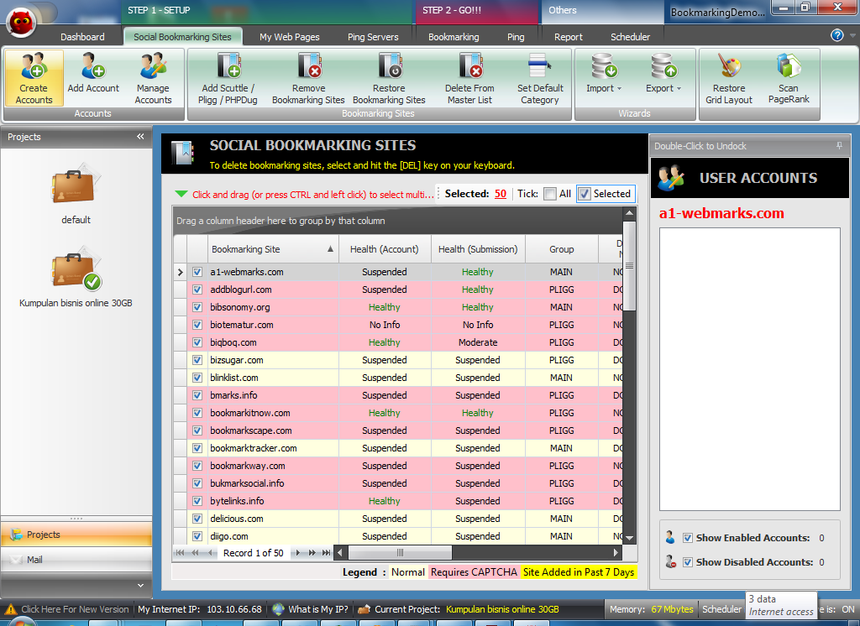Viewport: 860px width, 626px height.
Task: Click the vertical scrollbar thumb of grid
Action: 630,266
